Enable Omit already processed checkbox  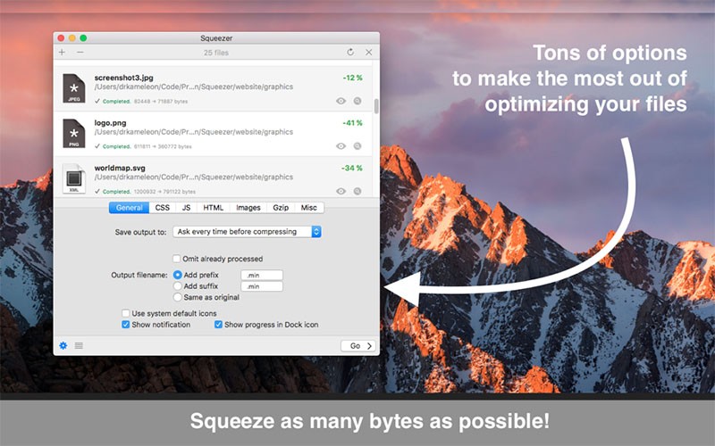[x=176, y=259]
